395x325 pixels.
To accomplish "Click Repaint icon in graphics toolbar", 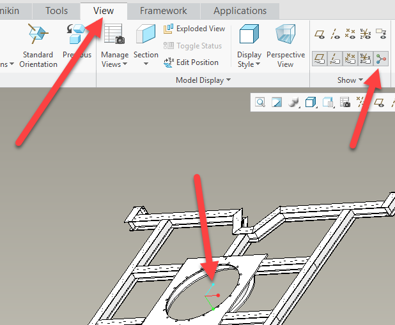I will (x=277, y=103).
